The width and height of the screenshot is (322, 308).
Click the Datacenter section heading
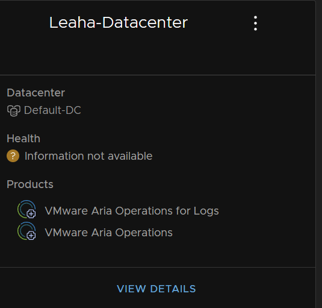click(36, 93)
